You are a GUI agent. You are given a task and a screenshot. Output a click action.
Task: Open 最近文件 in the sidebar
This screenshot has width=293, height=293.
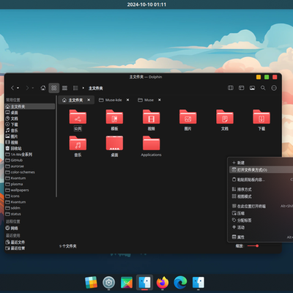point(30,242)
